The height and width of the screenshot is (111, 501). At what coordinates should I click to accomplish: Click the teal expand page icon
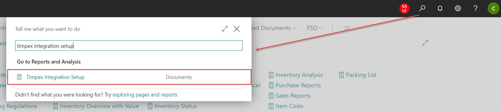click(x=425, y=43)
